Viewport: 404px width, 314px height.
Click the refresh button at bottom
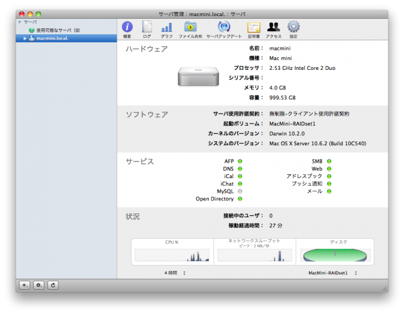pyautogui.click(x=53, y=285)
